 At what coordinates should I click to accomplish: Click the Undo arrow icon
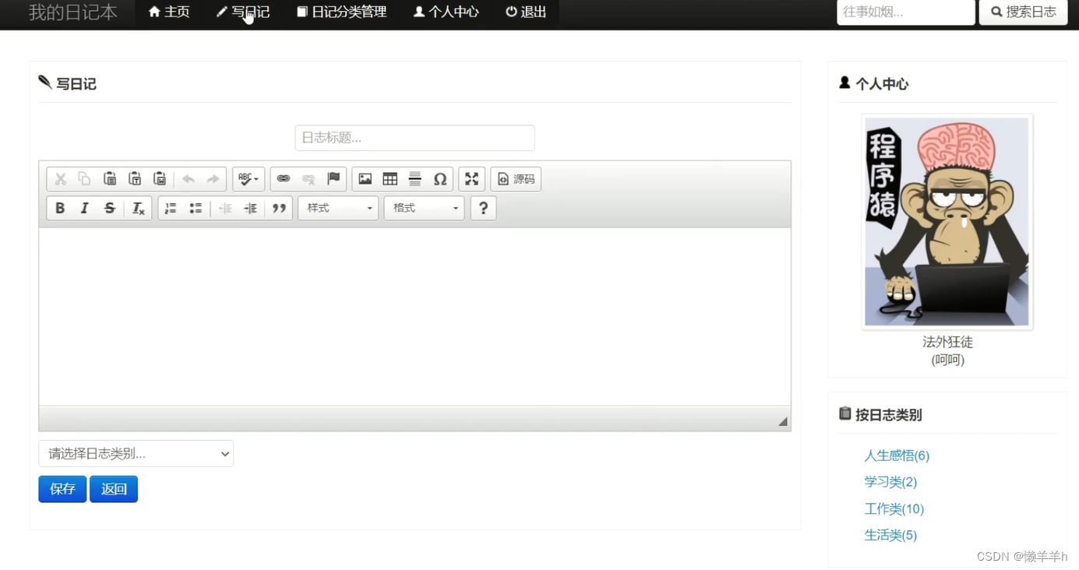[189, 179]
